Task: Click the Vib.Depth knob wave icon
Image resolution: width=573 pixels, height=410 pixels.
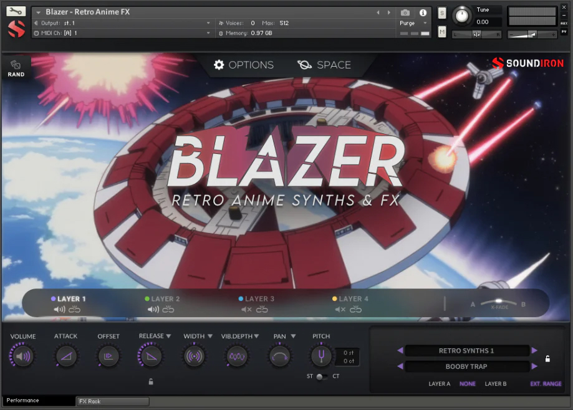Action: [237, 356]
